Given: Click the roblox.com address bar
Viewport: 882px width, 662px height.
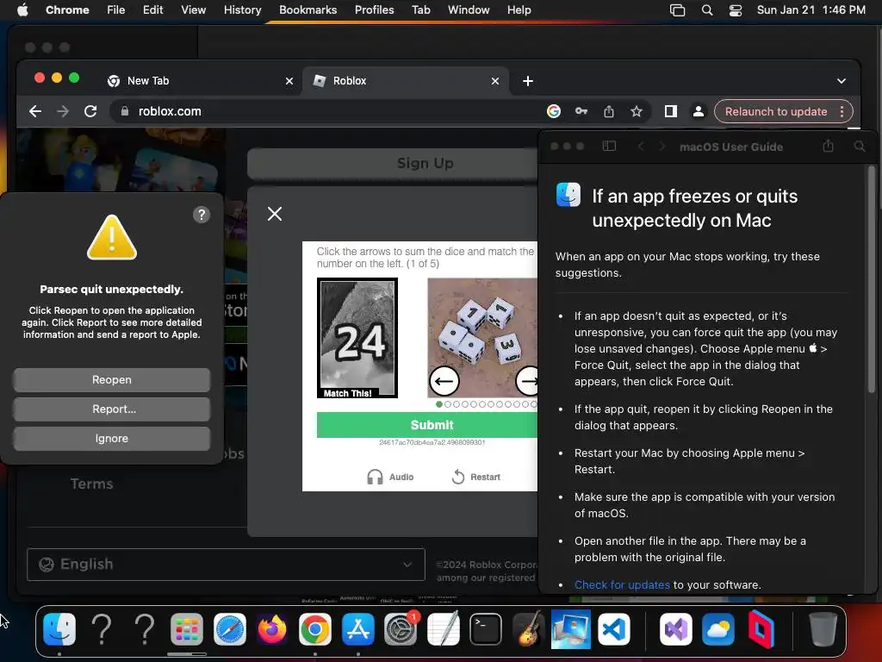Looking at the screenshot, I should pyautogui.click(x=326, y=111).
